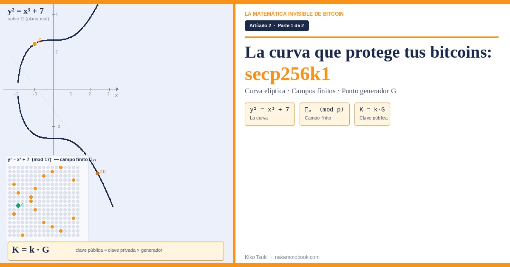Click the 'LA MATEMÁTICA INVISIBLE DE BITCOIN' header
Viewport: 510px width, 267px height.
[x=294, y=14]
